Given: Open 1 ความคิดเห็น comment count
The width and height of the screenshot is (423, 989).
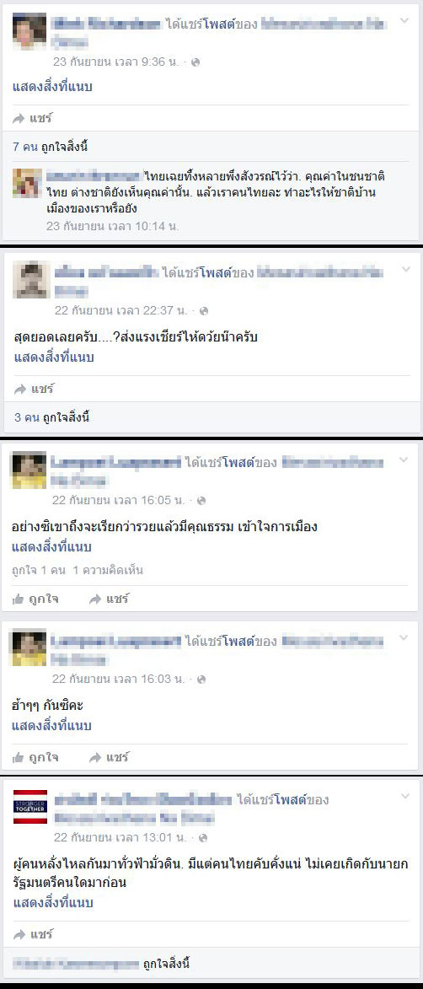Looking at the screenshot, I should [109, 570].
